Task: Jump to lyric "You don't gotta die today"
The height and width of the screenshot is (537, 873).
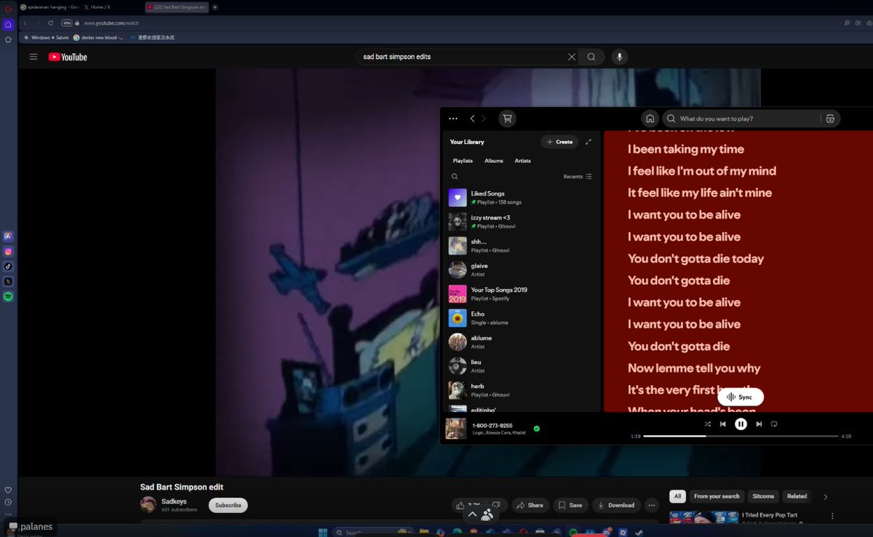Action: coord(695,258)
